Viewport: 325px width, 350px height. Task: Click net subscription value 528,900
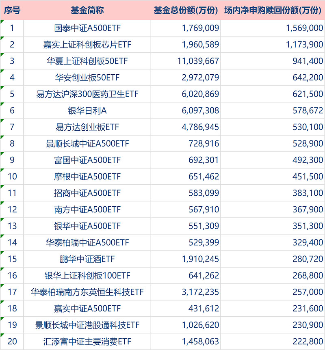[x=308, y=143]
